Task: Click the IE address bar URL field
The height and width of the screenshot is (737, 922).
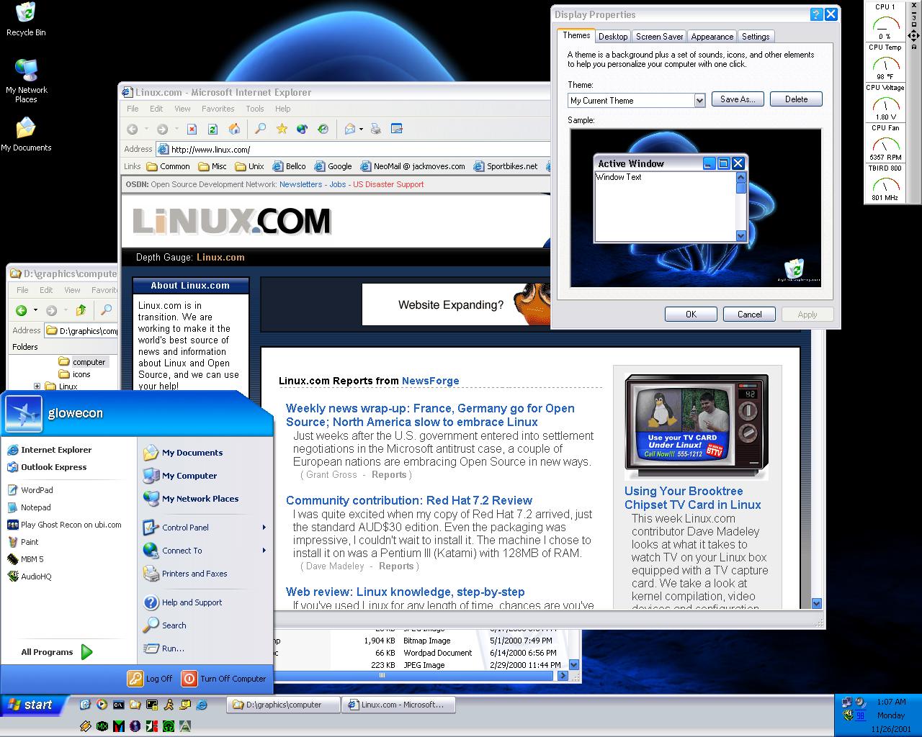Action: tap(353, 150)
